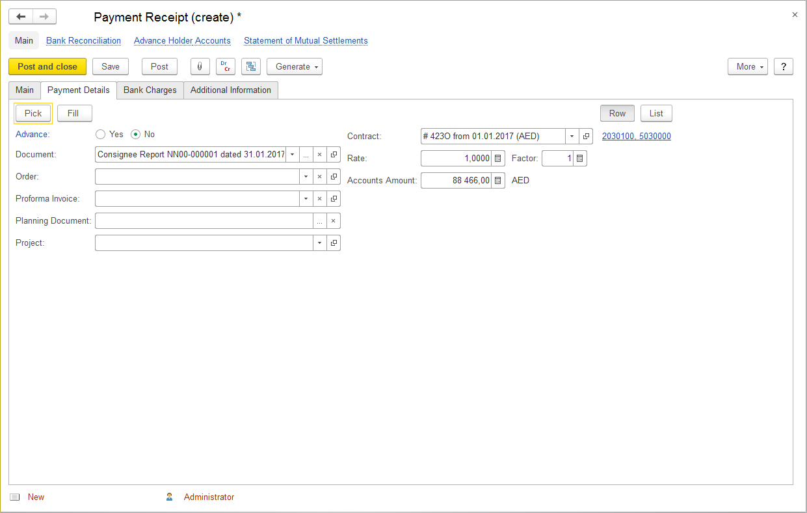Open the Dr/Cr accounting entries icon

(226, 66)
